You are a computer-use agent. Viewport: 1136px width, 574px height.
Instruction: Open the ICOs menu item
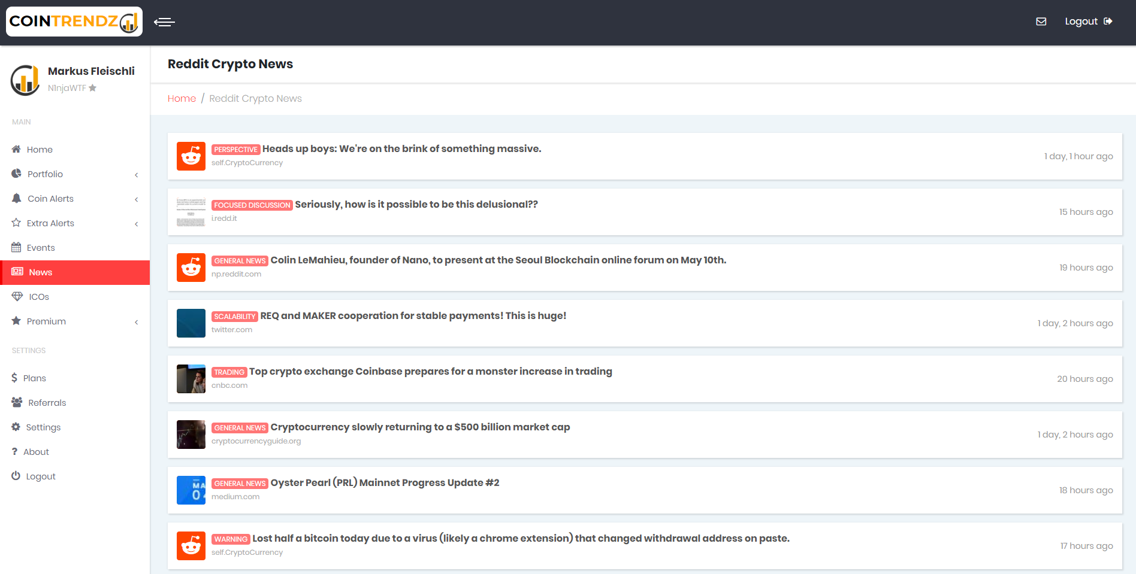point(75,296)
